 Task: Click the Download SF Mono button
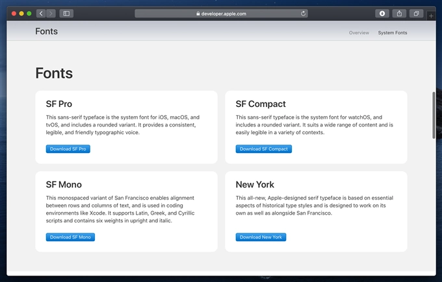pyautogui.click(x=70, y=237)
